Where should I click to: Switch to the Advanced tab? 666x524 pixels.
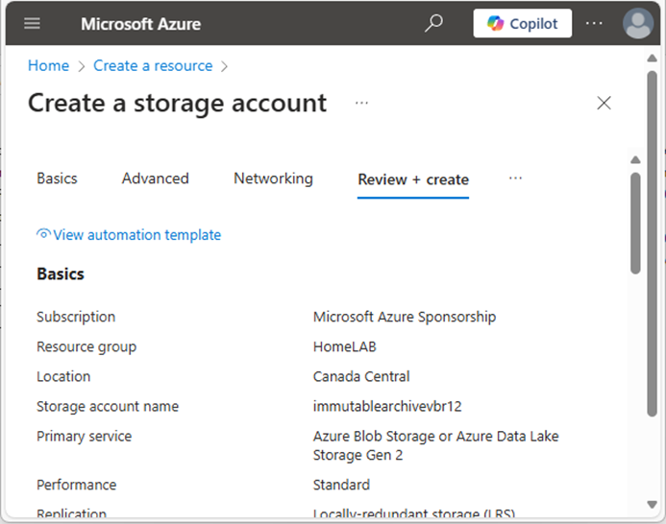pyautogui.click(x=155, y=179)
